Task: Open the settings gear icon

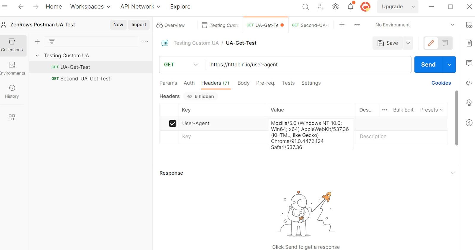Action: point(335,7)
